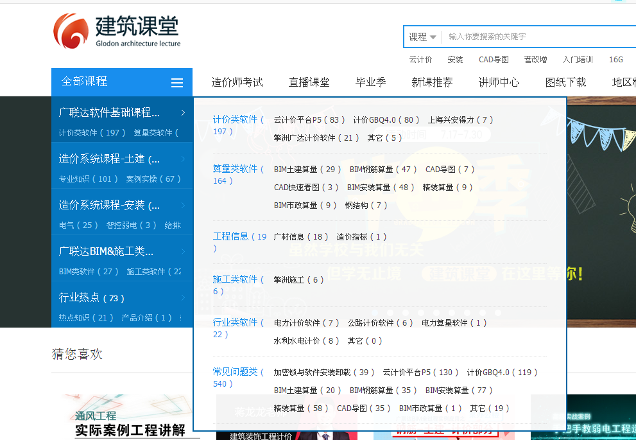The image size is (636, 440).
Task: Select 计价GBQ4.0 (80) under 计价类软件
Action: point(386,120)
